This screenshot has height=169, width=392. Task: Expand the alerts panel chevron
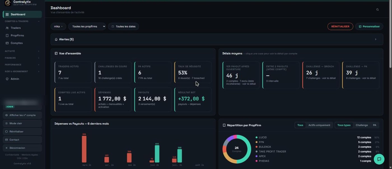[x=376, y=40]
